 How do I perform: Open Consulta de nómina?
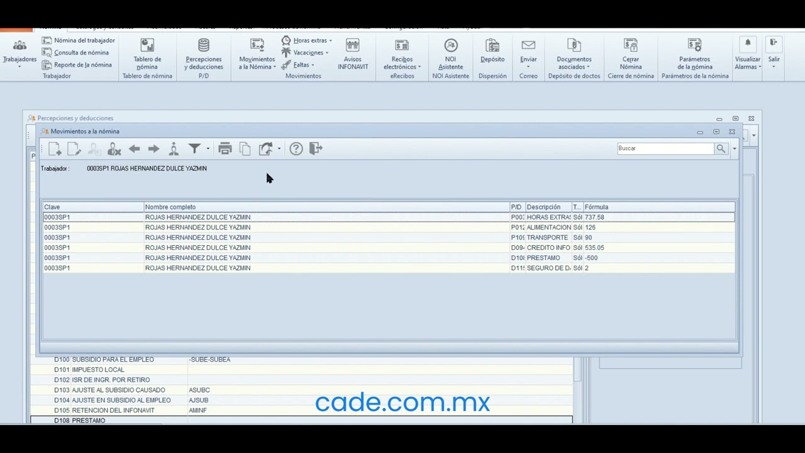75,52
